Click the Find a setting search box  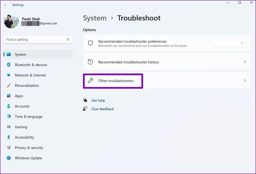click(35, 39)
